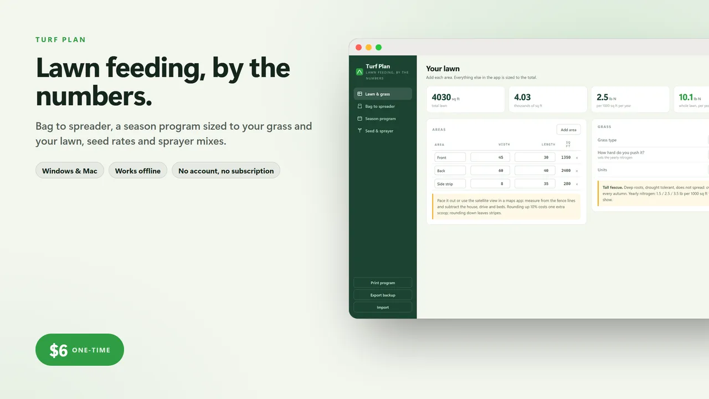Click the Import button

[383, 307]
